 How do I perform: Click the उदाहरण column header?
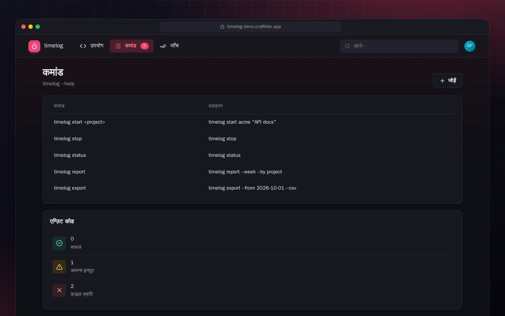216,106
